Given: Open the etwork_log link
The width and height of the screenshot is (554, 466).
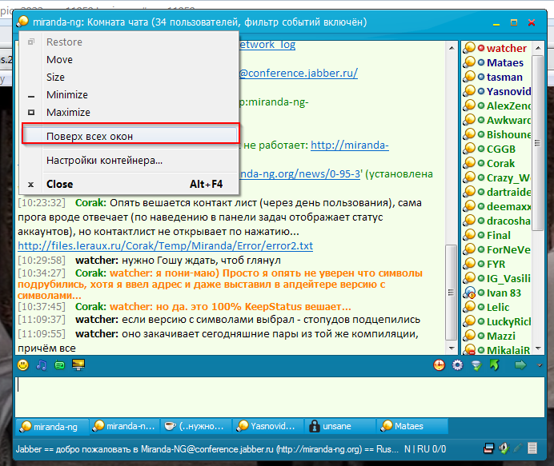Looking at the screenshot, I should coord(267,45).
